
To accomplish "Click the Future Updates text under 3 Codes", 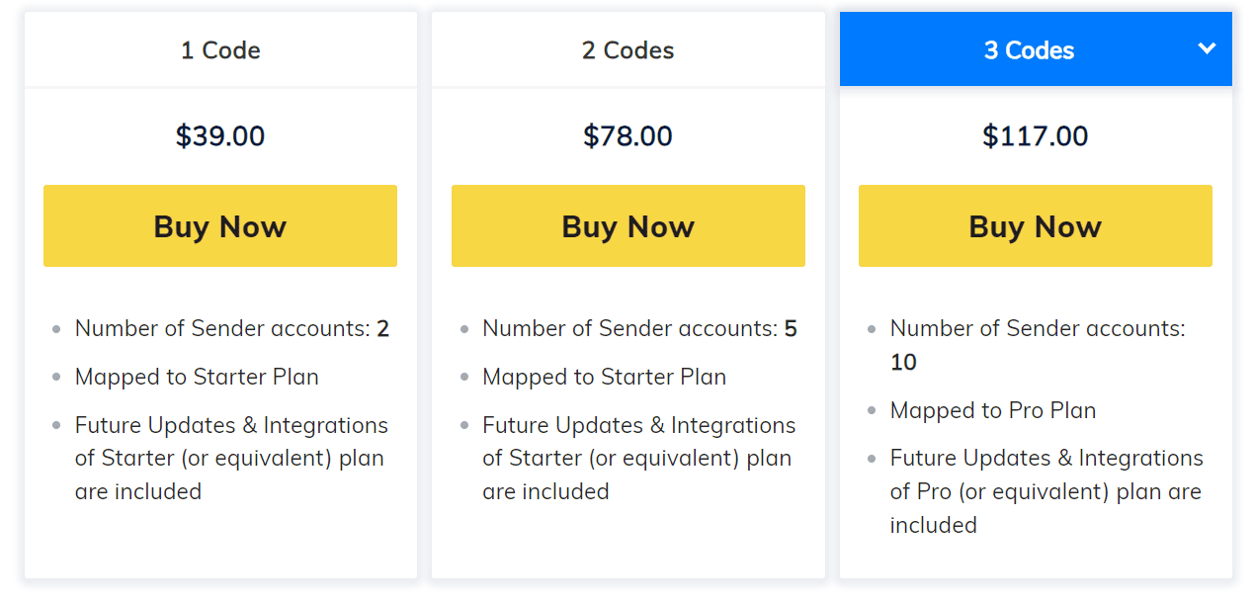I will tap(1045, 491).
